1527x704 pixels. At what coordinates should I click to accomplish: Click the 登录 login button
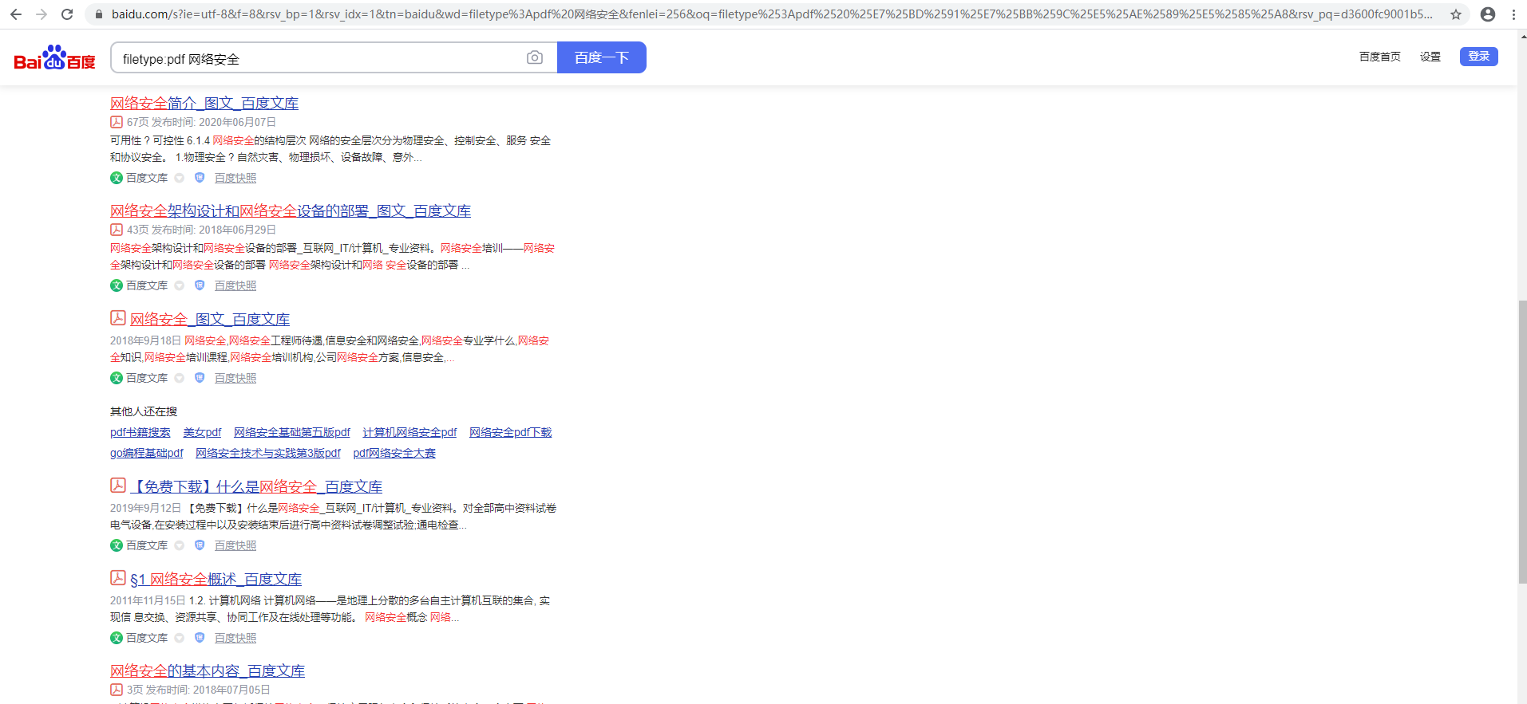point(1479,56)
